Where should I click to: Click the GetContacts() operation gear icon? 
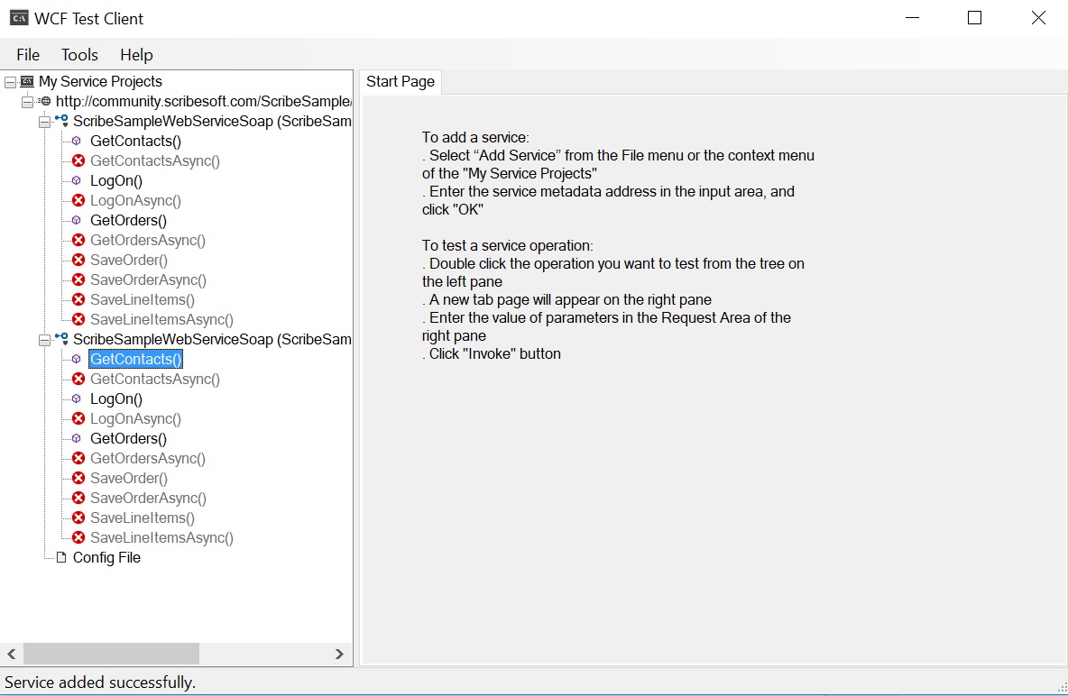click(78, 142)
